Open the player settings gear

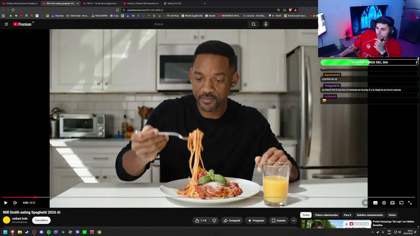tap(384, 203)
